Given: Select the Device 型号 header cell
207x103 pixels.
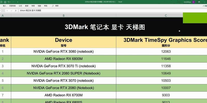Looking at the screenshot, I should pyautogui.click(x=63, y=42).
